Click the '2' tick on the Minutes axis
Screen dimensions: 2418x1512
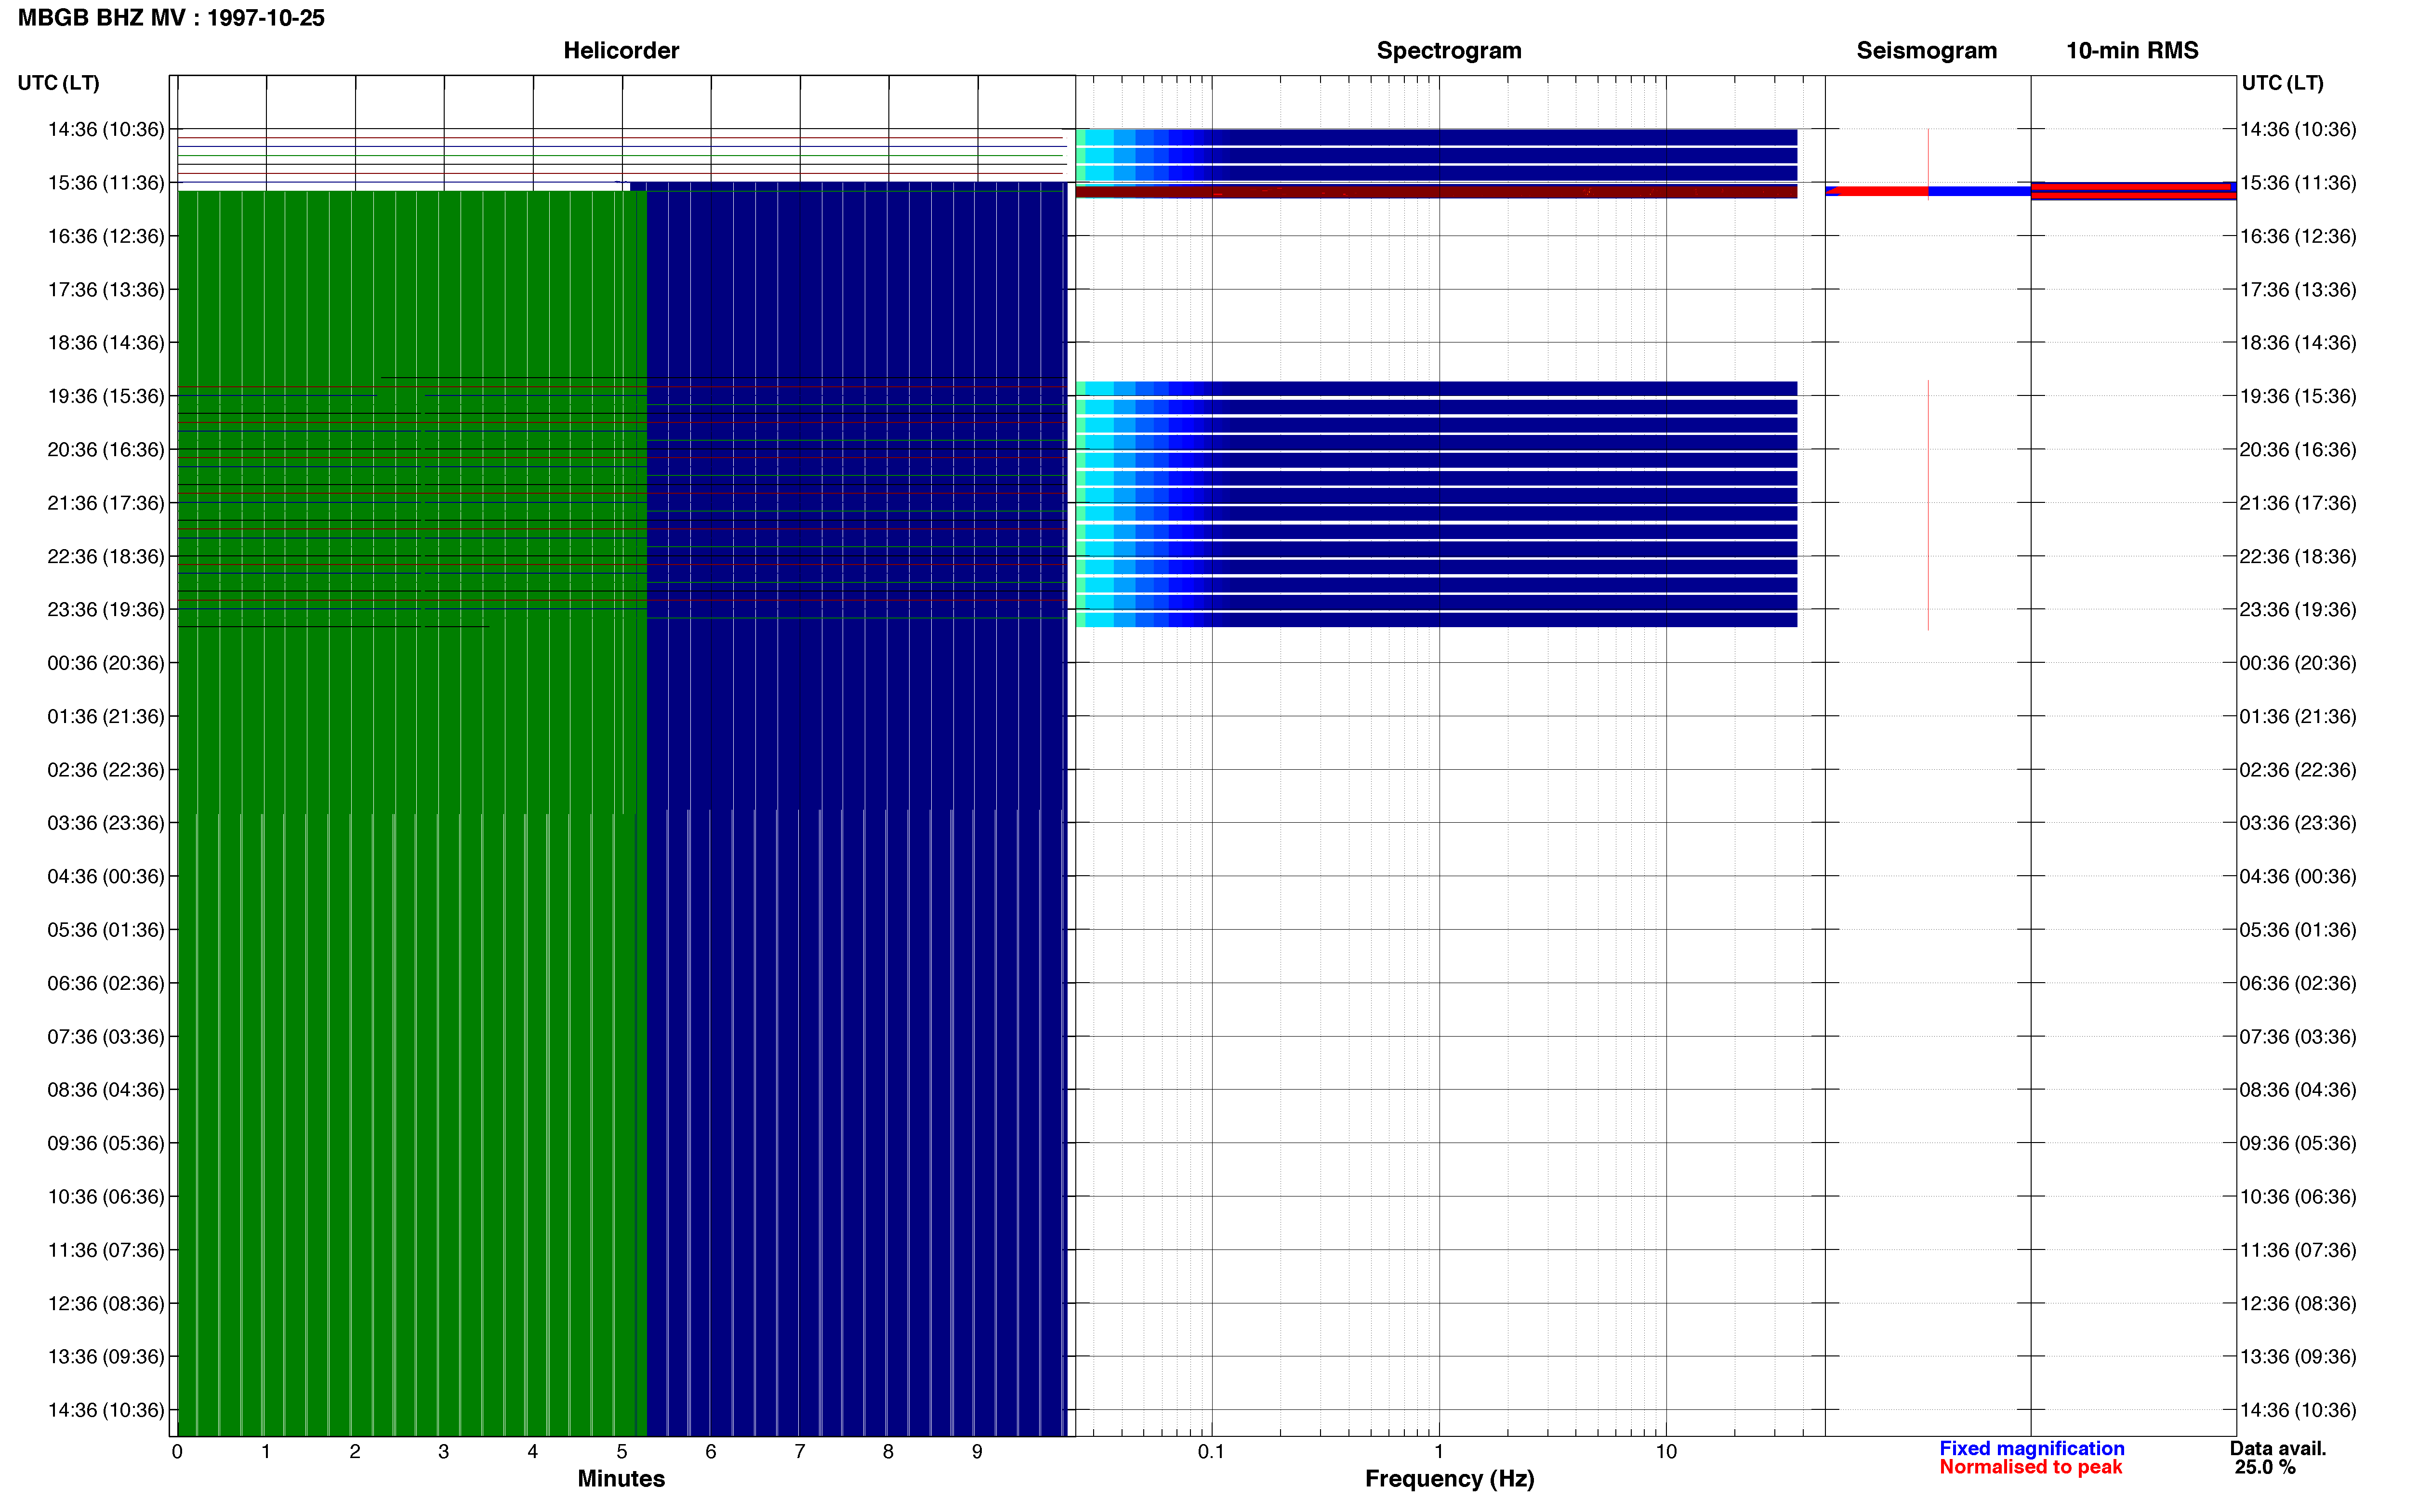point(355,1451)
